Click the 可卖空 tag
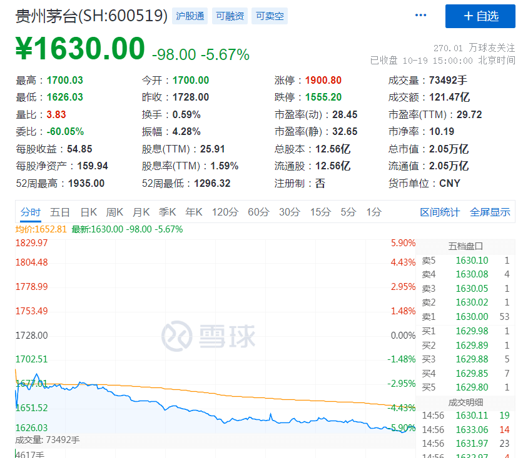This screenshot has height=458, width=523. [270, 16]
